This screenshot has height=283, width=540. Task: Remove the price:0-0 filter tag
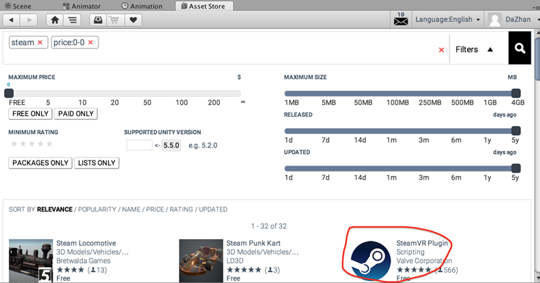click(90, 42)
